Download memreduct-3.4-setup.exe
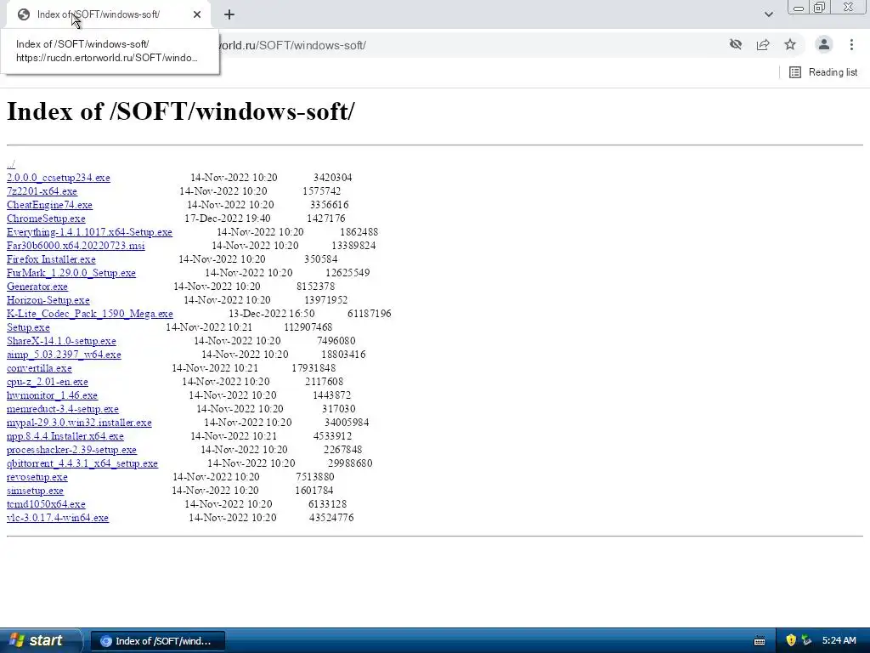 (63, 409)
